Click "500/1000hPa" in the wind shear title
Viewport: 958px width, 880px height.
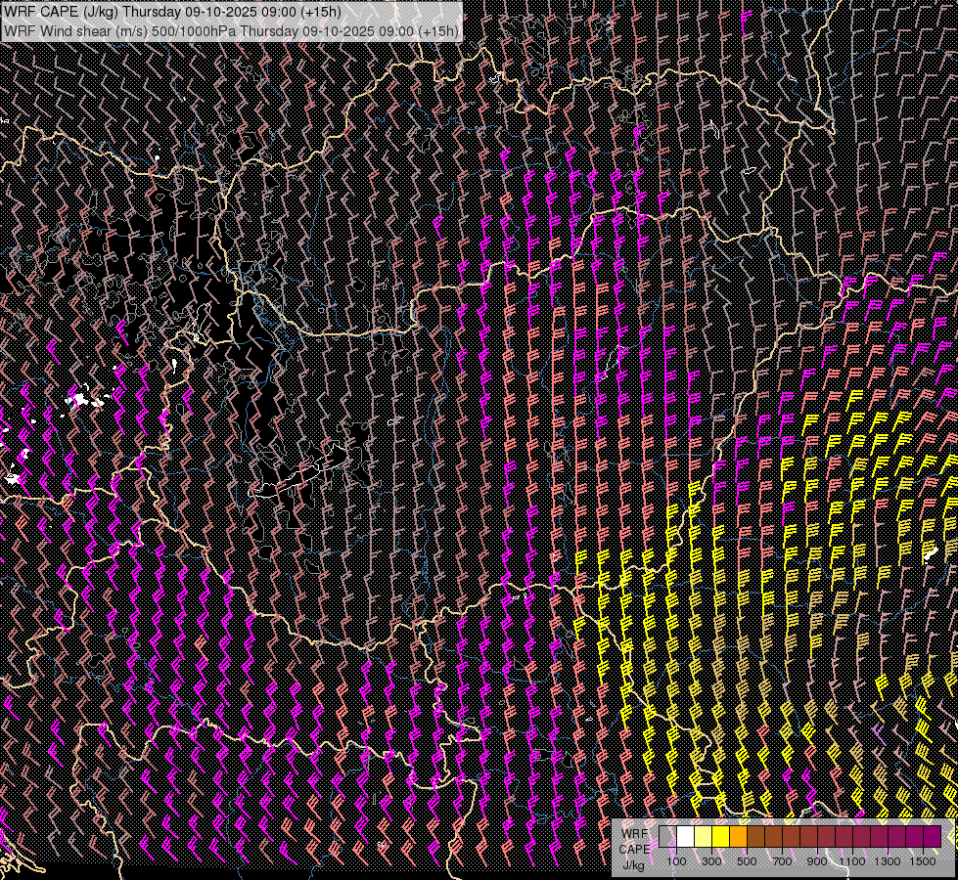(x=194, y=30)
